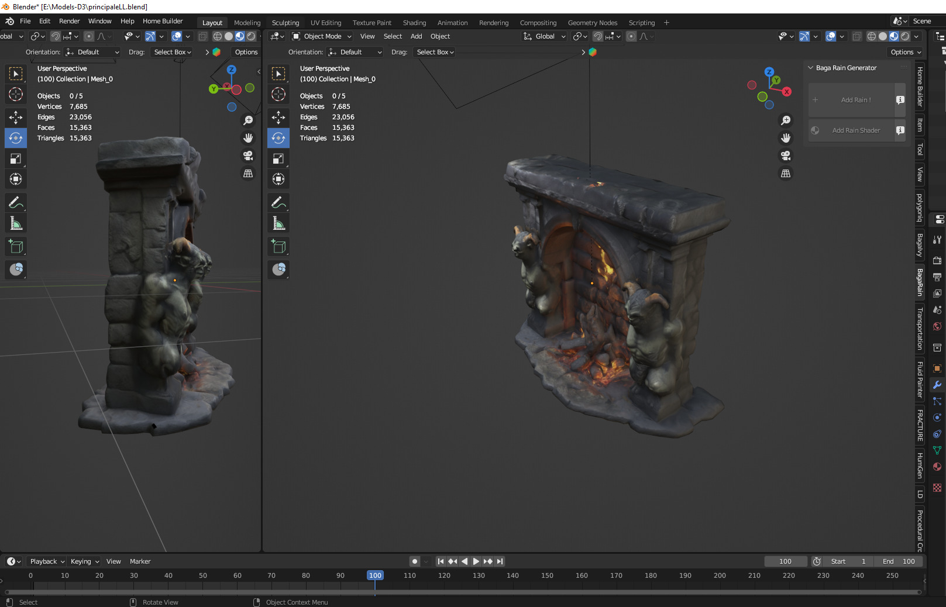Toggle camera view in right viewport
This screenshot has width=946, height=607.
786,156
